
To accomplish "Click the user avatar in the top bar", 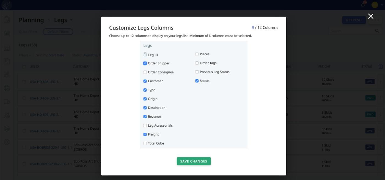I will coord(375,5).
